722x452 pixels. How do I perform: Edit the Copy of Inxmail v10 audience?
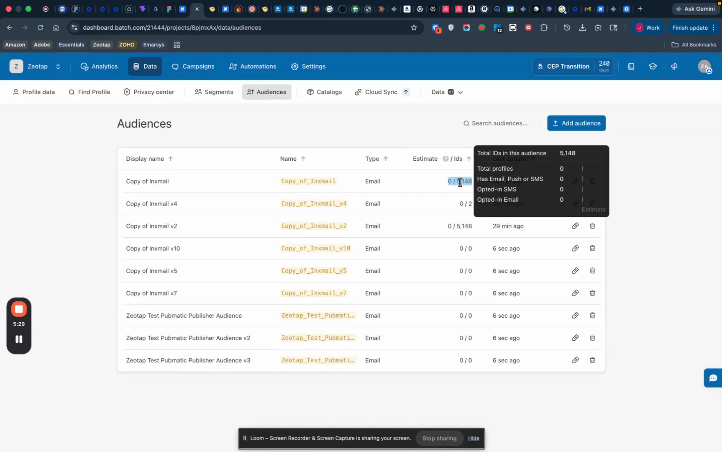point(576,248)
